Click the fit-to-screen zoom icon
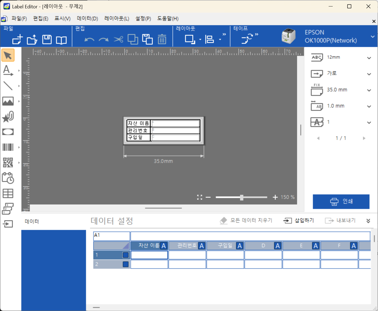The width and height of the screenshot is (378, 311). coord(200,197)
